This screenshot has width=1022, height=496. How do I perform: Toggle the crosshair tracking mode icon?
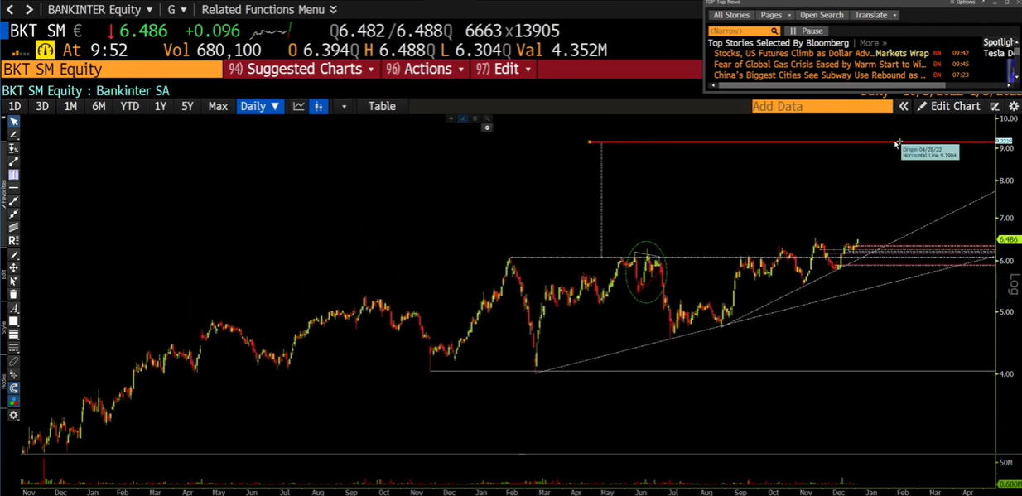click(13, 374)
